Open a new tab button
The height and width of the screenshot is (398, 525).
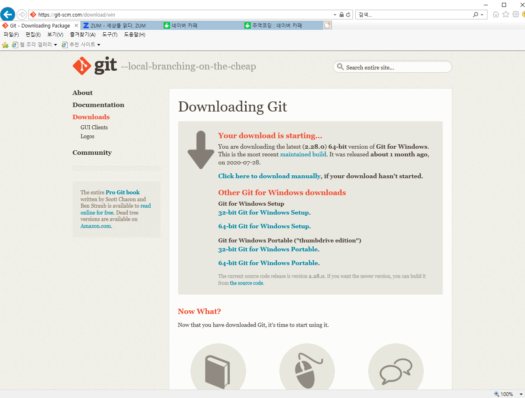click(x=328, y=25)
